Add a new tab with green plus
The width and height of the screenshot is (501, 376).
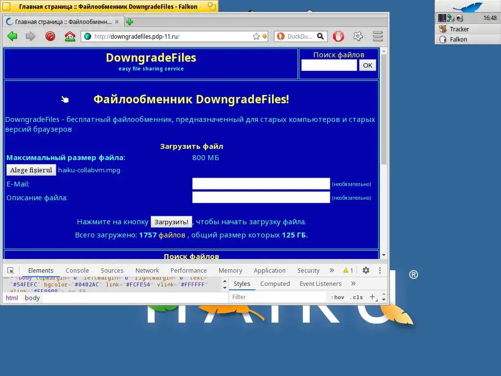[129, 22]
